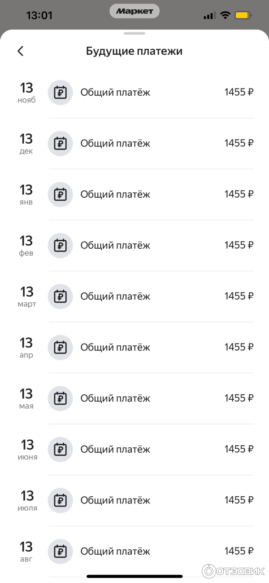The width and height of the screenshot is (269, 583).
Task: Tap the Будущие платежи header title
Action: [134, 51]
